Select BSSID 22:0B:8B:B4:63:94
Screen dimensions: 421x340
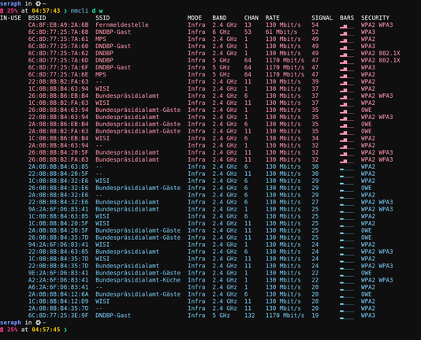coord(58,117)
